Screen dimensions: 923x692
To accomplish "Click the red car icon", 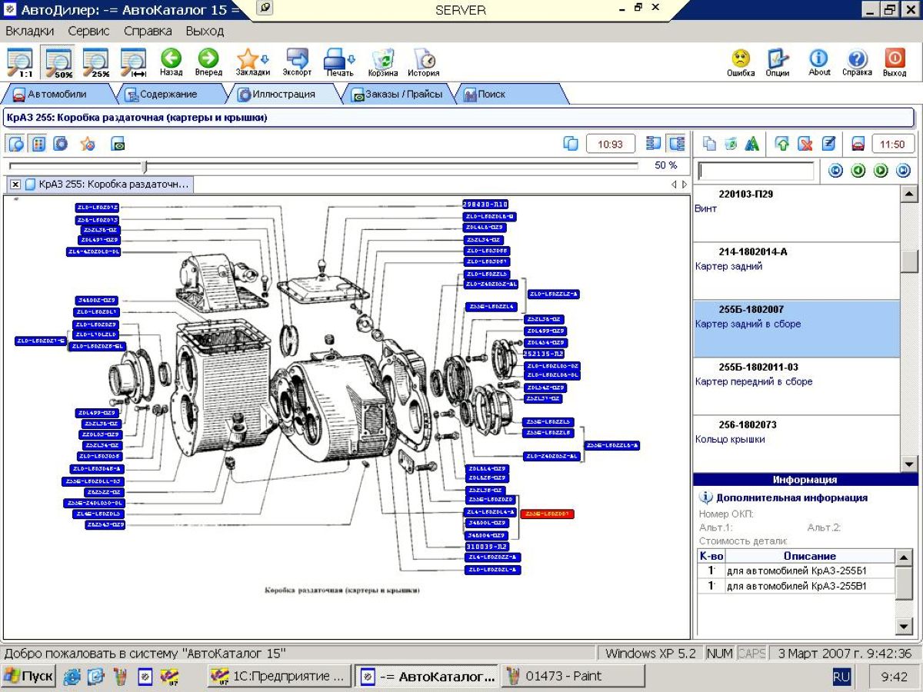I will click(x=858, y=144).
